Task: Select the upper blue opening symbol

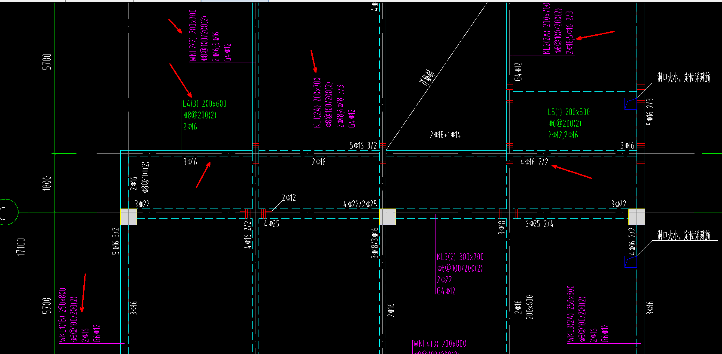Action: (631, 103)
